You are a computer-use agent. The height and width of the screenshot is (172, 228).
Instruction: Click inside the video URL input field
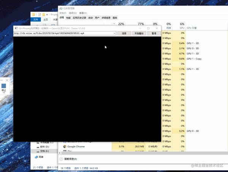click(x=63, y=33)
